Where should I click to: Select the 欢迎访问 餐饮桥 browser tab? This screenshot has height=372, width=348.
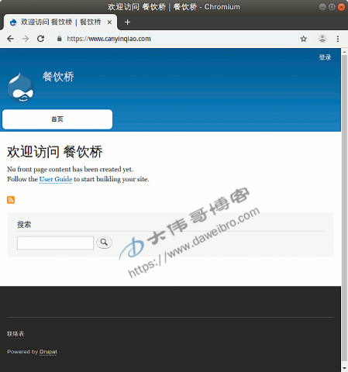[x=60, y=22]
